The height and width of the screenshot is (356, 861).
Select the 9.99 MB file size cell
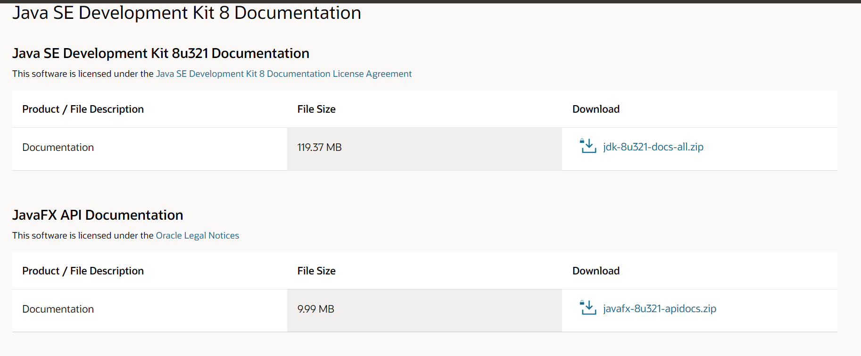[424, 311]
